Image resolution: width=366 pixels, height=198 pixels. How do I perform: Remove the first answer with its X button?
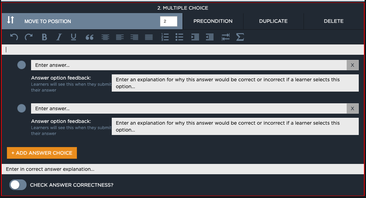pyautogui.click(x=352, y=65)
